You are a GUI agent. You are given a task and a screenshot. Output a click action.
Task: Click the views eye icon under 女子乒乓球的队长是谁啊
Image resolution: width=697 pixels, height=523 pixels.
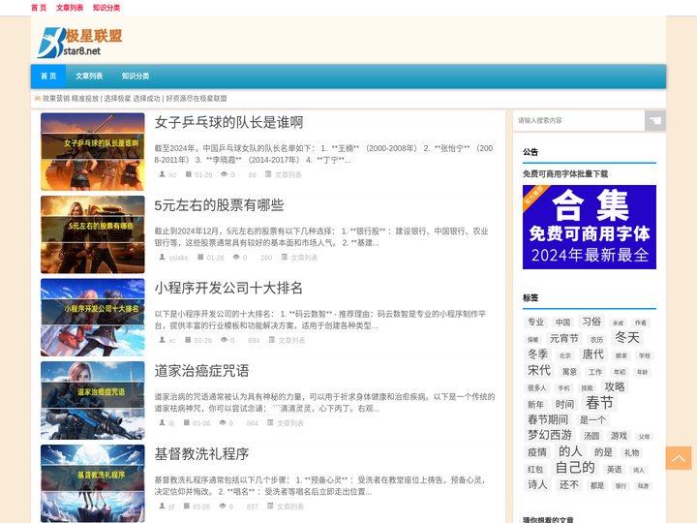[224, 174]
